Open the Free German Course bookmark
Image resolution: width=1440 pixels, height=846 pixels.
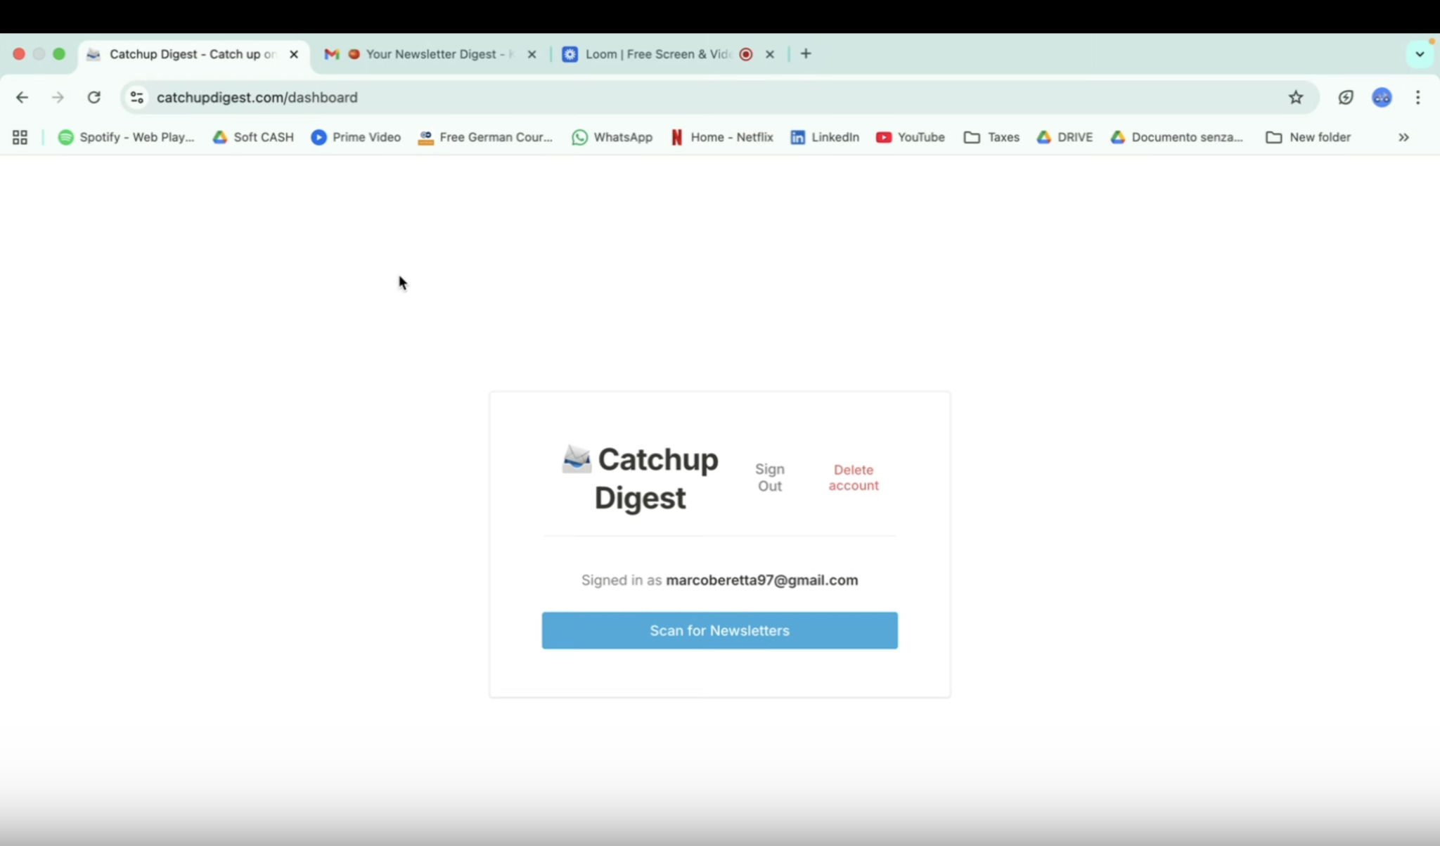point(485,137)
